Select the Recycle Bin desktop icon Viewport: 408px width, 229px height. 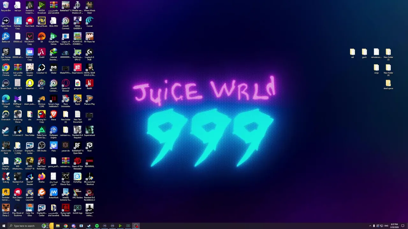pos(6,7)
